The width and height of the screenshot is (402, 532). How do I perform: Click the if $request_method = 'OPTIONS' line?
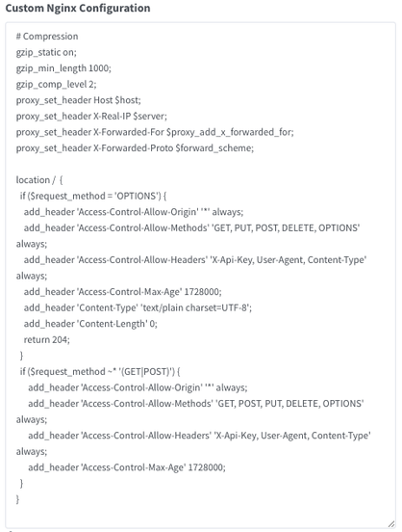[x=93, y=196]
